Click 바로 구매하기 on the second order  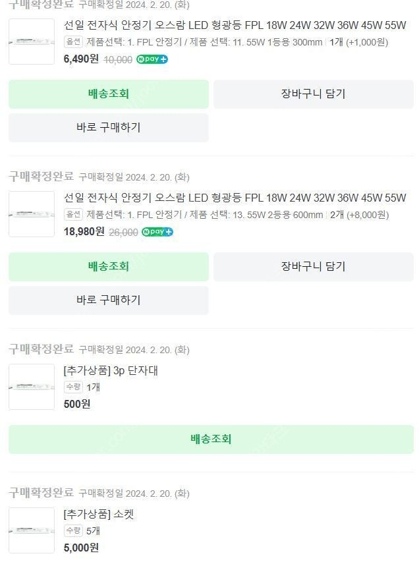pos(108,300)
